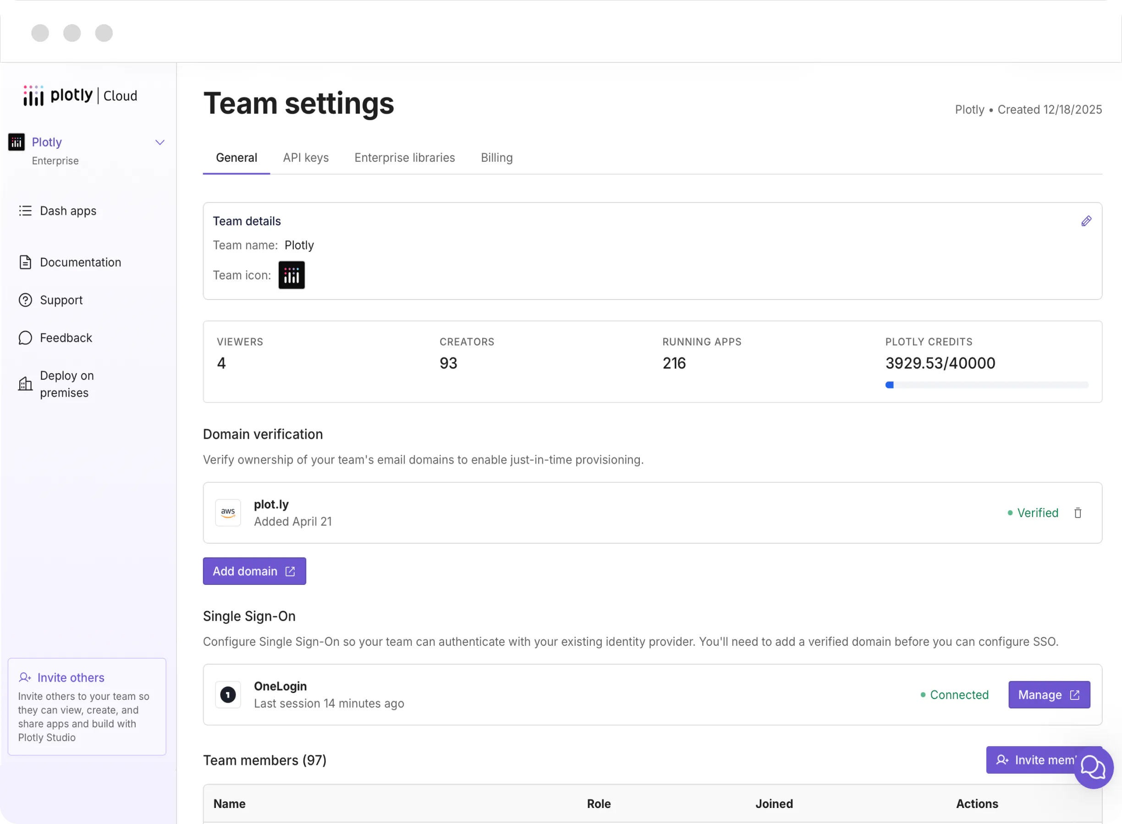The width and height of the screenshot is (1122, 824).
Task: Open Support from the sidebar
Action: [61, 300]
